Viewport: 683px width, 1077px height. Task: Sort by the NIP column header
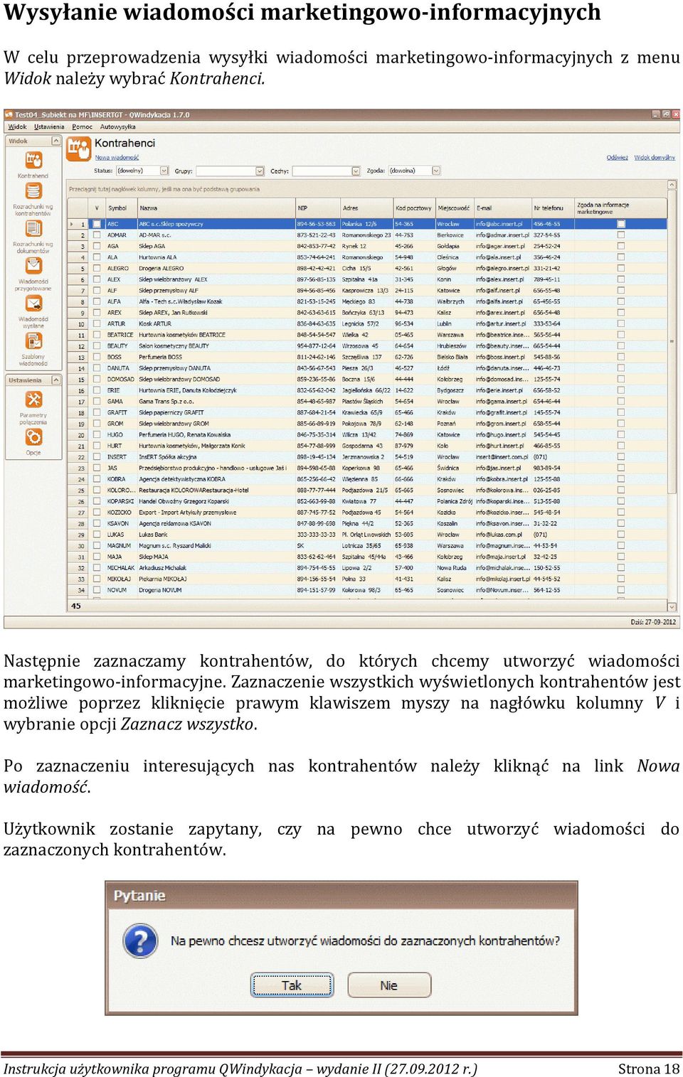tap(317, 208)
